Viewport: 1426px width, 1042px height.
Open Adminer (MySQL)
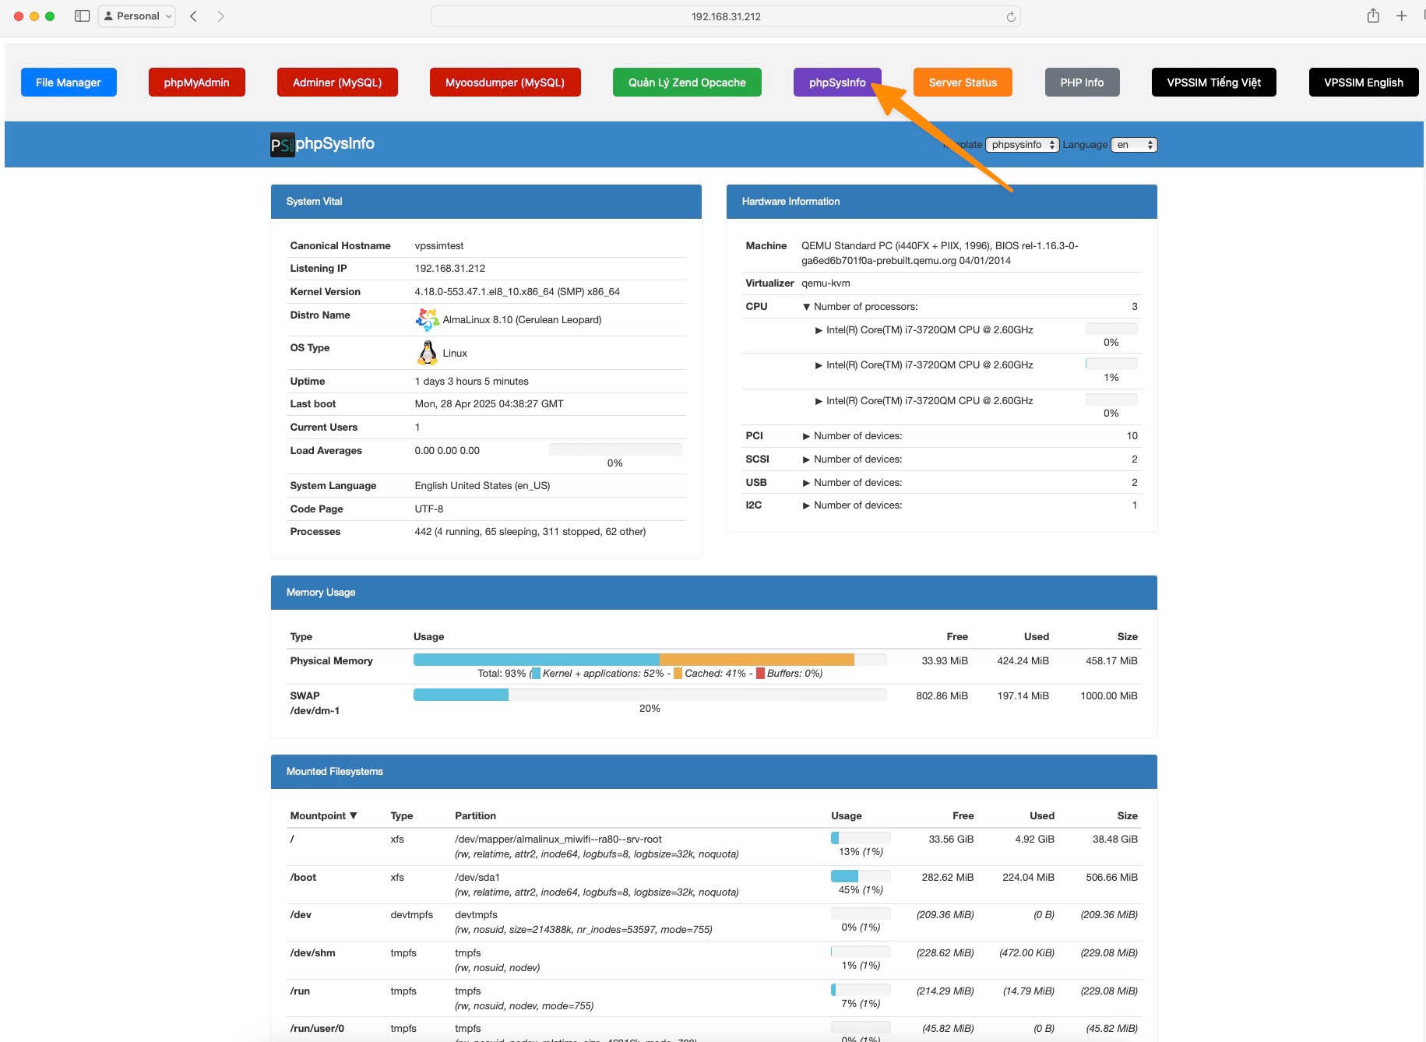click(x=337, y=82)
